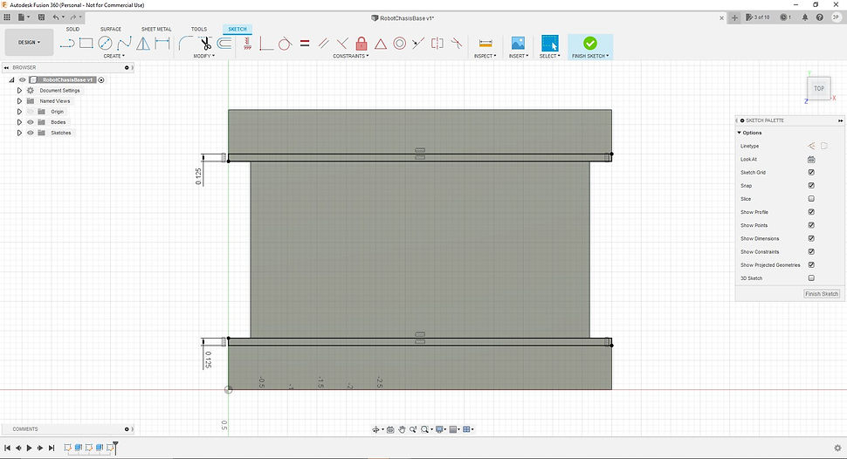Apply the Perpendicular constraint
This screenshot has width=847, height=459.
click(x=342, y=44)
